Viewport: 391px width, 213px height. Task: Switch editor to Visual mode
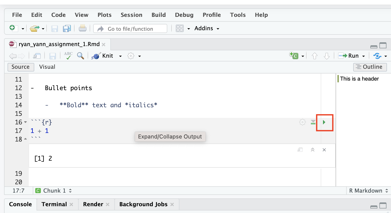[47, 67]
